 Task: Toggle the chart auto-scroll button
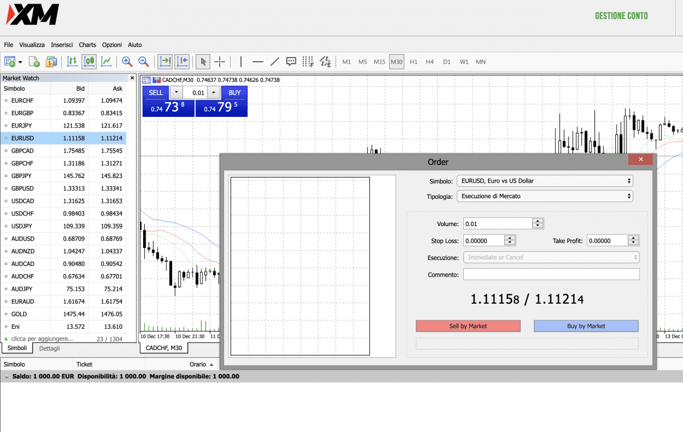click(x=165, y=61)
